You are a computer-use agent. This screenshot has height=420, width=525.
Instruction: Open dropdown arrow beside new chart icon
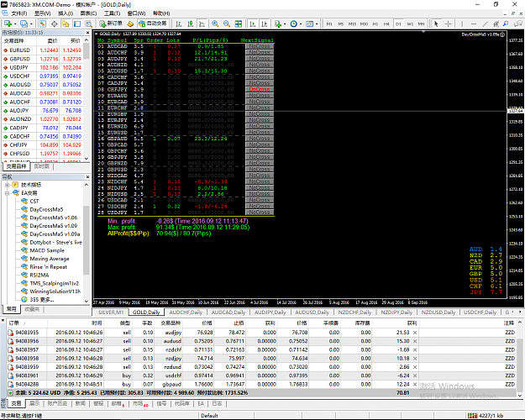[15, 24]
